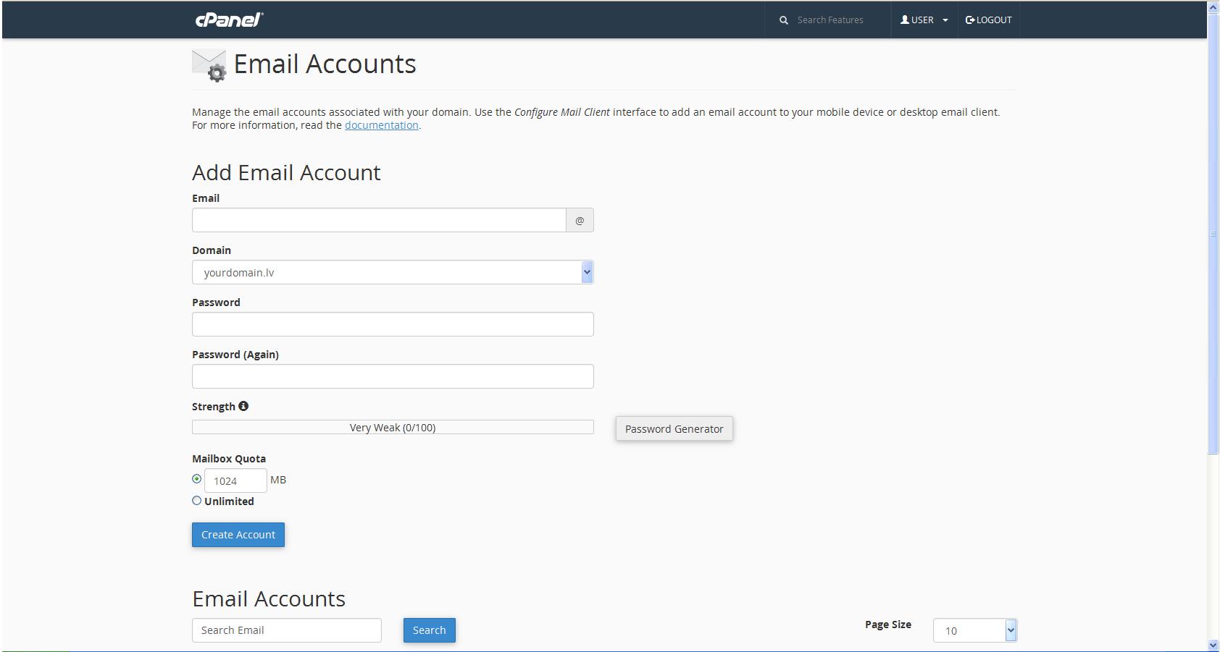1220x652 pixels.
Task: Open the documentation link
Action: point(382,125)
